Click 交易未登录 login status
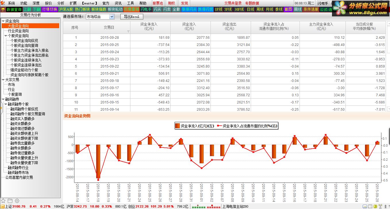The height and width of the screenshot is (209, 390). click(x=233, y=3)
